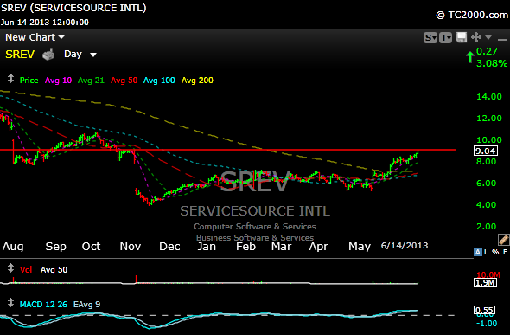Select the Price legend label
This screenshot has height=335, width=510.
click(29, 81)
